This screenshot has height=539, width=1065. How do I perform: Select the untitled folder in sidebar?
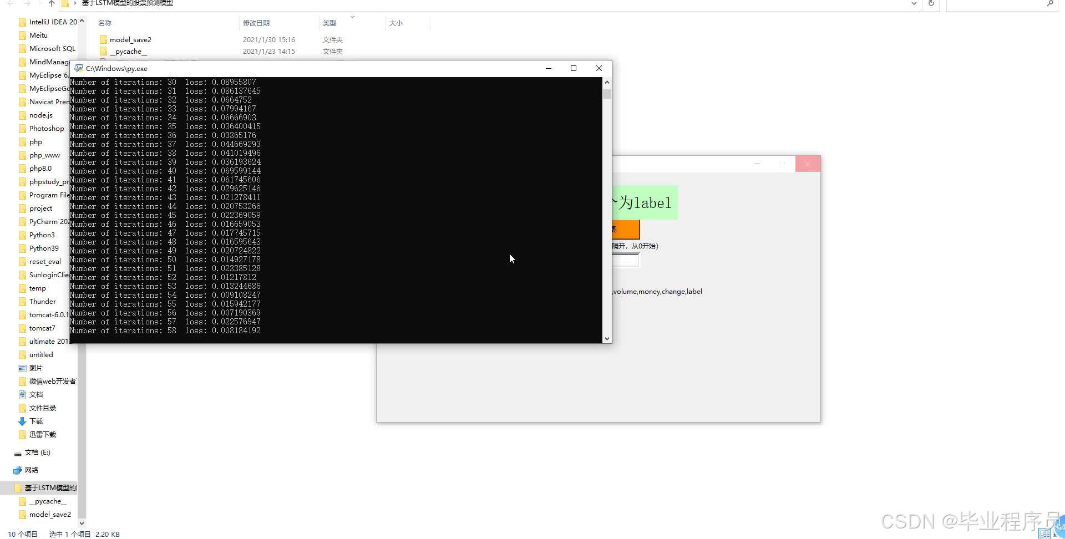tap(36, 355)
